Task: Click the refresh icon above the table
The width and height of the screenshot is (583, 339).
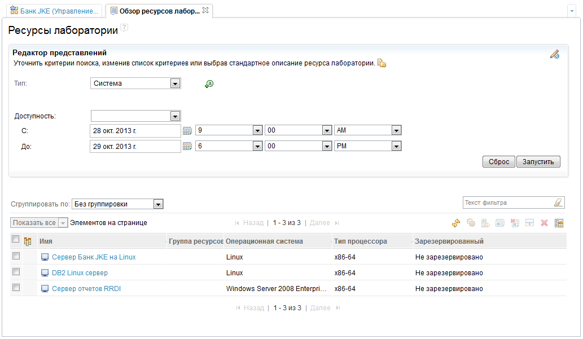Action: pyautogui.click(x=456, y=223)
